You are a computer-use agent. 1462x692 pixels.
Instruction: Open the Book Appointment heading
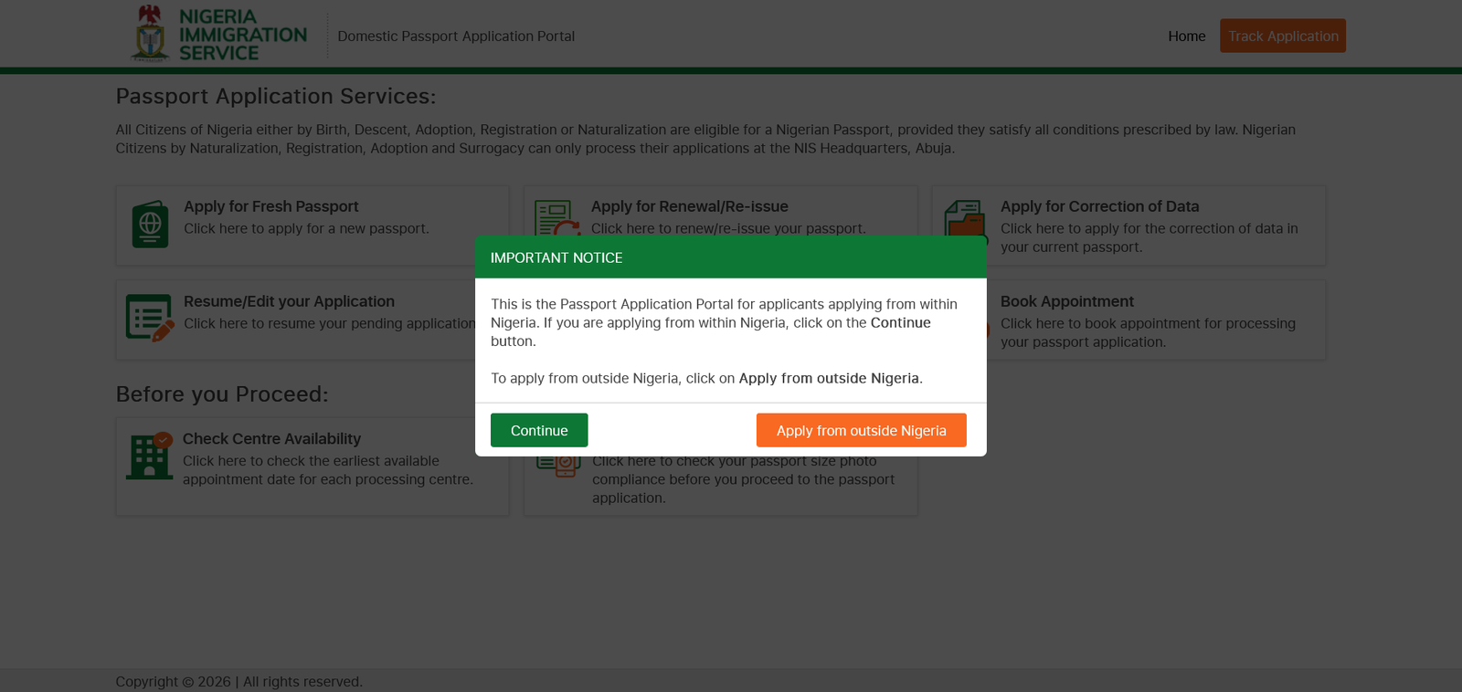tap(1066, 301)
